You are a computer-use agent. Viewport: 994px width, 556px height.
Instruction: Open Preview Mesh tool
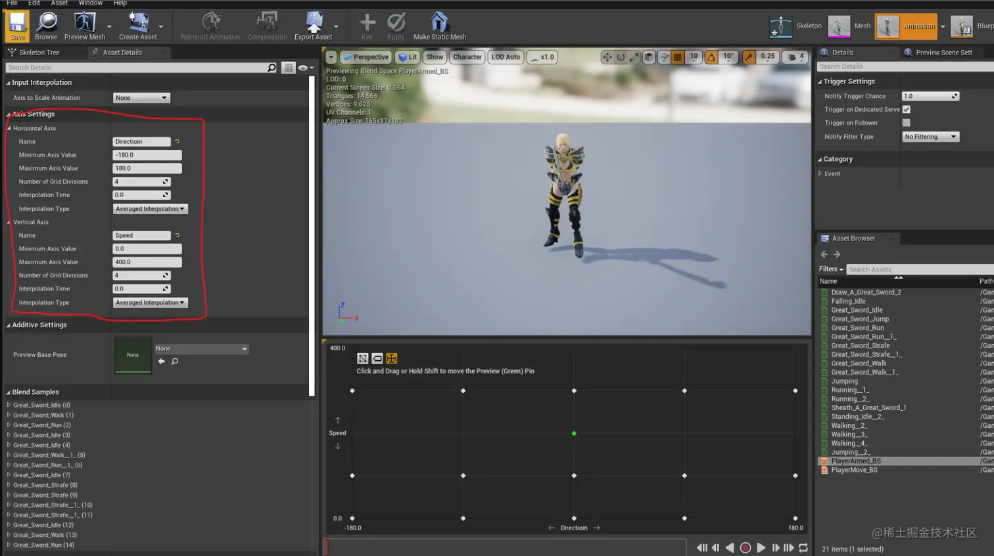click(85, 26)
